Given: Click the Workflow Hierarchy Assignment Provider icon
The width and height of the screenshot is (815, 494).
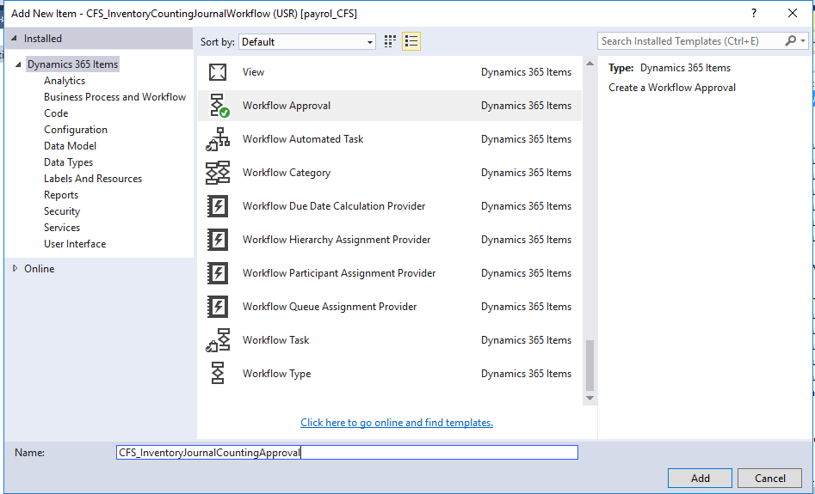Looking at the screenshot, I should pyautogui.click(x=218, y=240).
